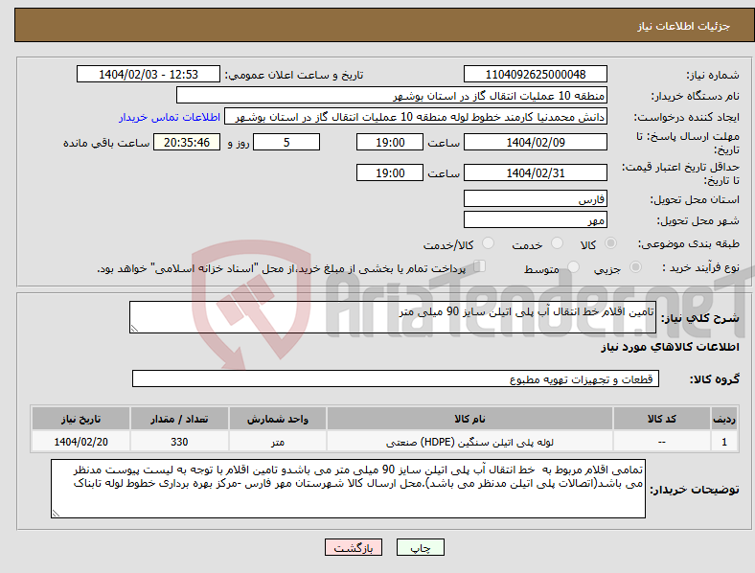Click the quantity cell 330
The height and width of the screenshot is (573, 755).
(179, 442)
